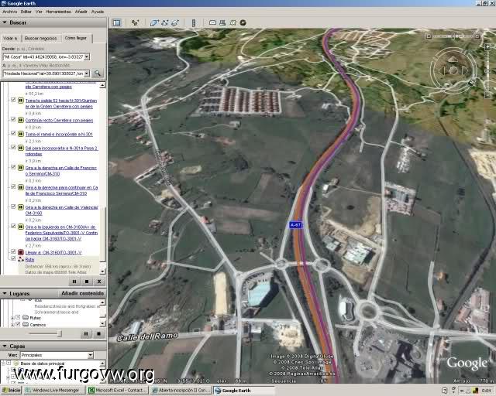Image resolution: width=496 pixels, height=396 pixels.
Task: Click red destination icon beside 'Llegar a'
Action: [21, 252]
